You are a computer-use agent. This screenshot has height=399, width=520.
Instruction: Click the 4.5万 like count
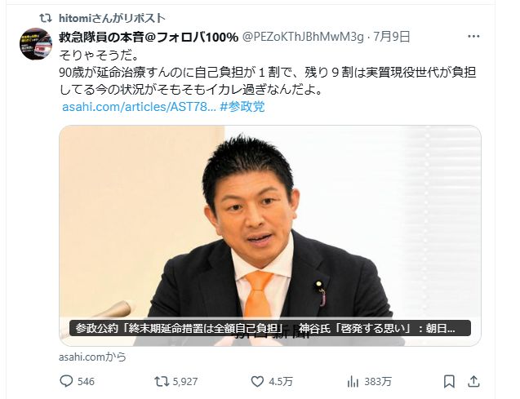[x=281, y=381]
